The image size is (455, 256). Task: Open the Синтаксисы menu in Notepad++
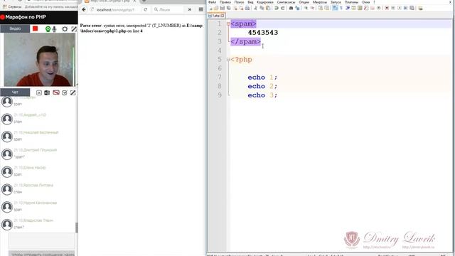(x=286, y=2)
